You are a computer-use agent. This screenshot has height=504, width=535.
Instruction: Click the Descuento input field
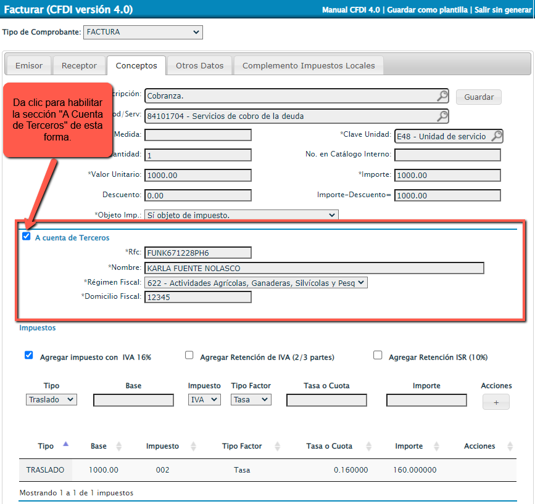click(198, 195)
